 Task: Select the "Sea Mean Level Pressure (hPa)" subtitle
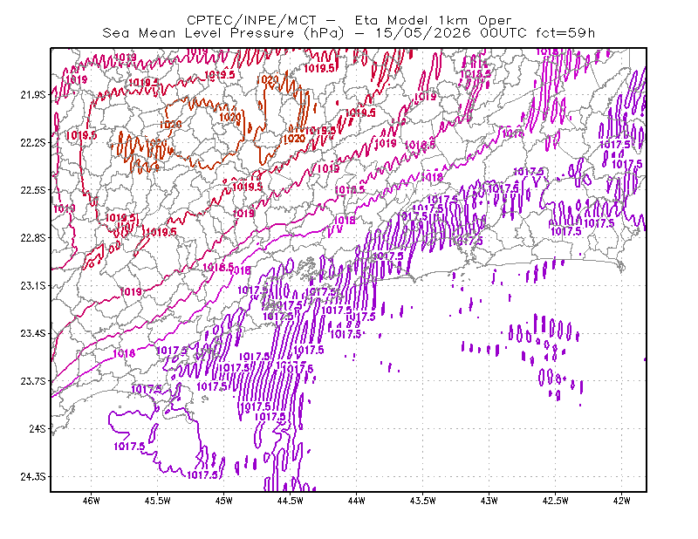(x=223, y=33)
